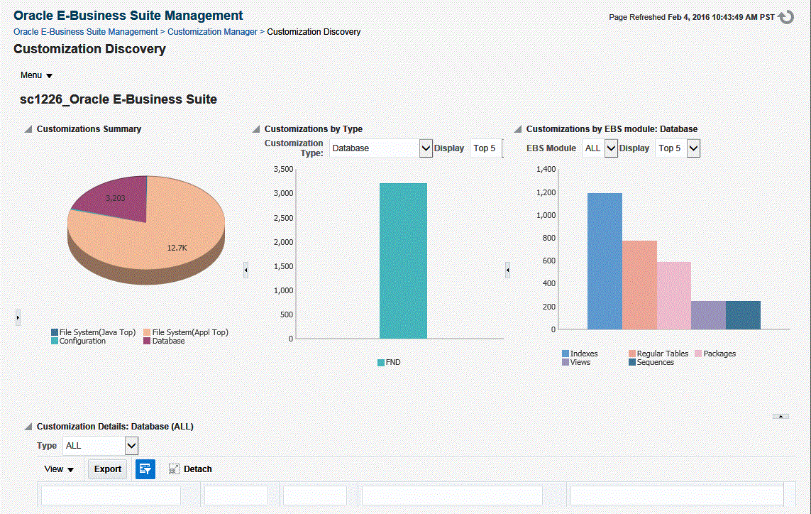Click the Packages legend swatch
Viewport: 811px width, 514px height.
tap(698, 354)
